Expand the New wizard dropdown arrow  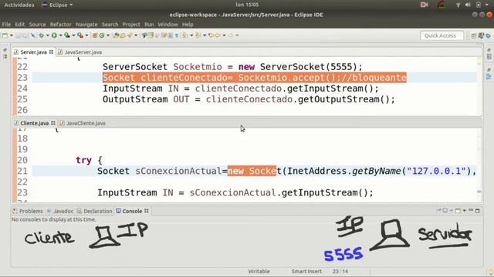pos(12,35)
